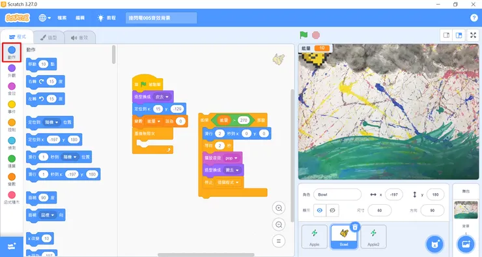The image size is (482, 257).
Task: Open the pop sound dropdown
Action: coord(231,158)
